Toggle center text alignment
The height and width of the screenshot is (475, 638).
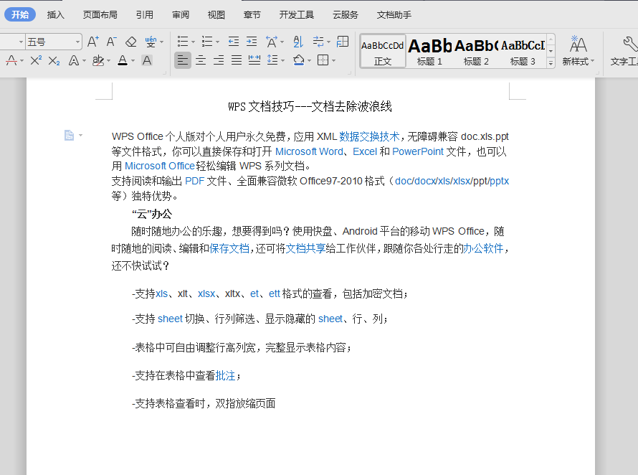point(201,61)
